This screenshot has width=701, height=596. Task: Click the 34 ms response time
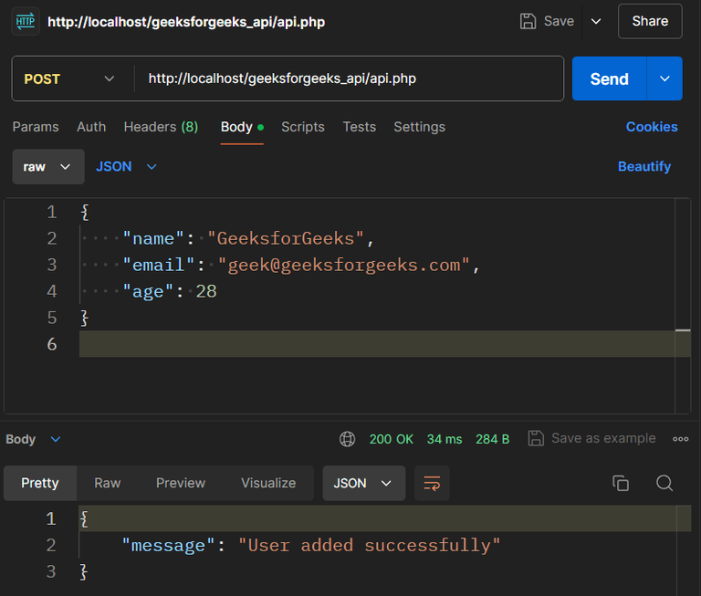(x=445, y=439)
